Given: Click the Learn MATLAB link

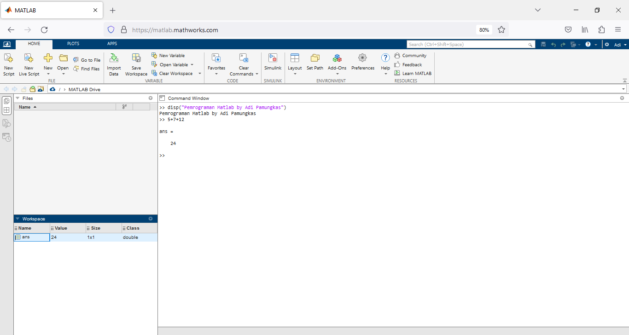Looking at the screenshot, I should 416,74.
